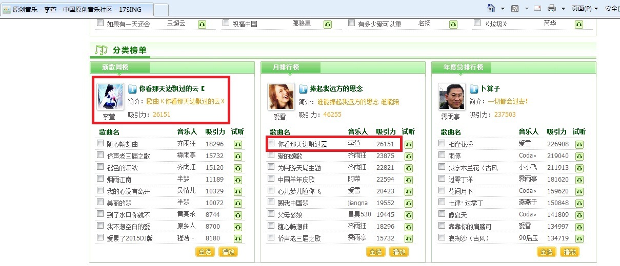Click 全选 button under 新歌周榜 list
The image size is (620, 266).
pyautogui.click(x=205, y=252)
